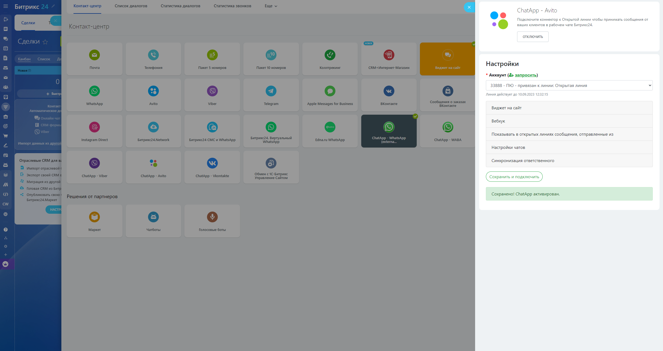Viewport: 663px width, 351px height.
Task: Switch to Статистика звонков tab
Action: pyautogui.click(x=232, y=6)
